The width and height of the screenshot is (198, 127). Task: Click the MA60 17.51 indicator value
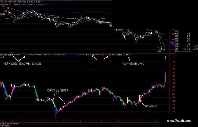(34, 4)
